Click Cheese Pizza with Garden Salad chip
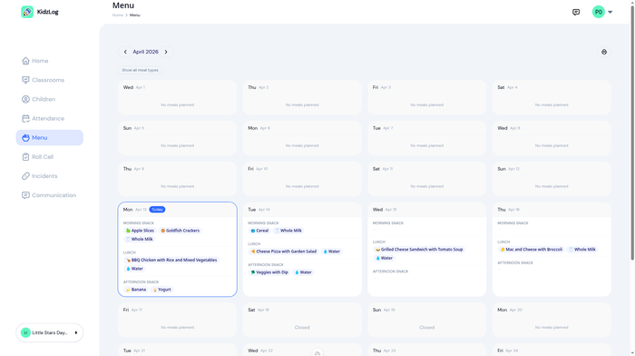The image size is (635, 356). tap(283, 252)
